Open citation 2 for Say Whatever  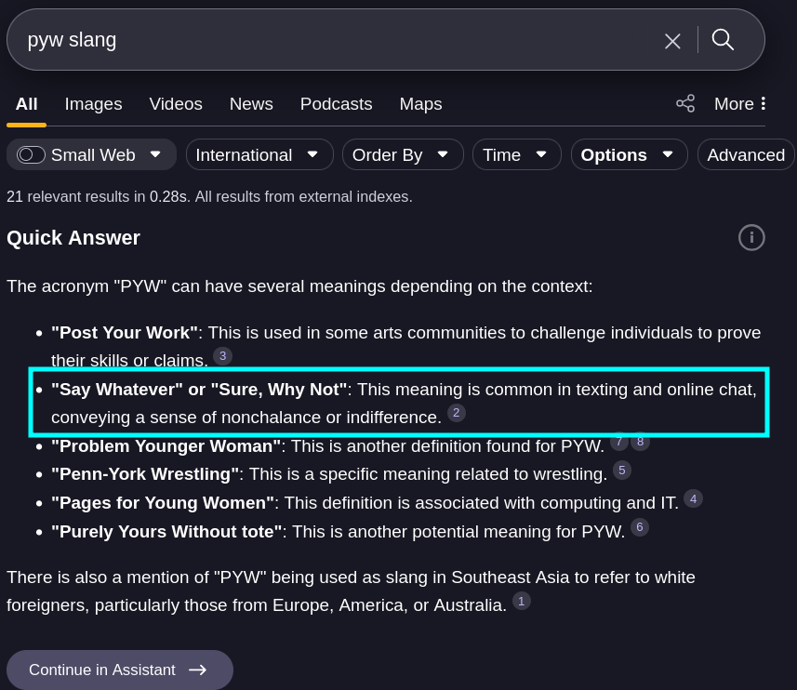click(x=456, y=413)
